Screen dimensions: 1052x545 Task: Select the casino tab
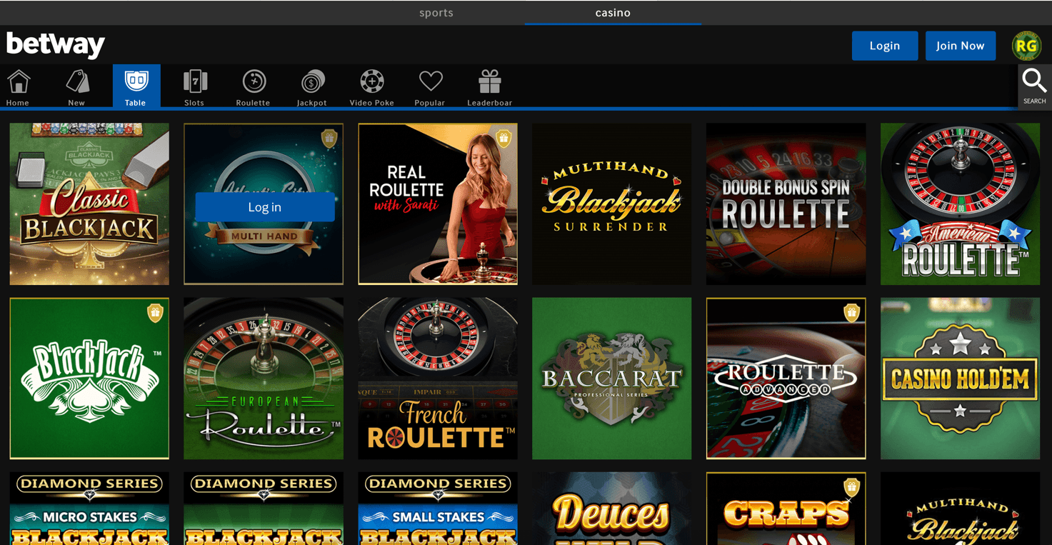(x=613, y=13)
